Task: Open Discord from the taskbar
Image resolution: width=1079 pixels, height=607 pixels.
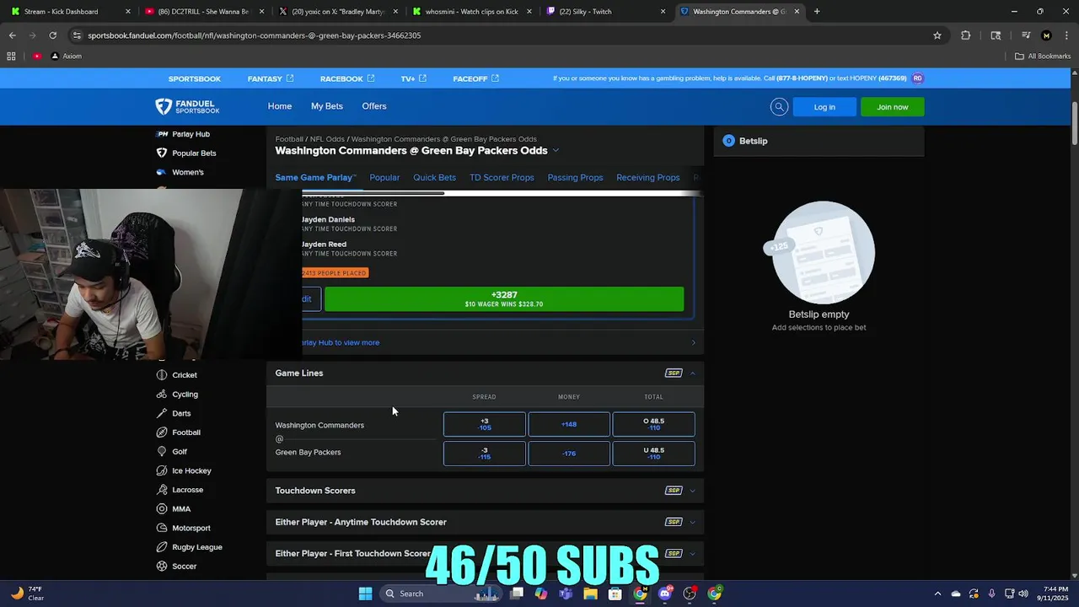Action: click(665, 594)
